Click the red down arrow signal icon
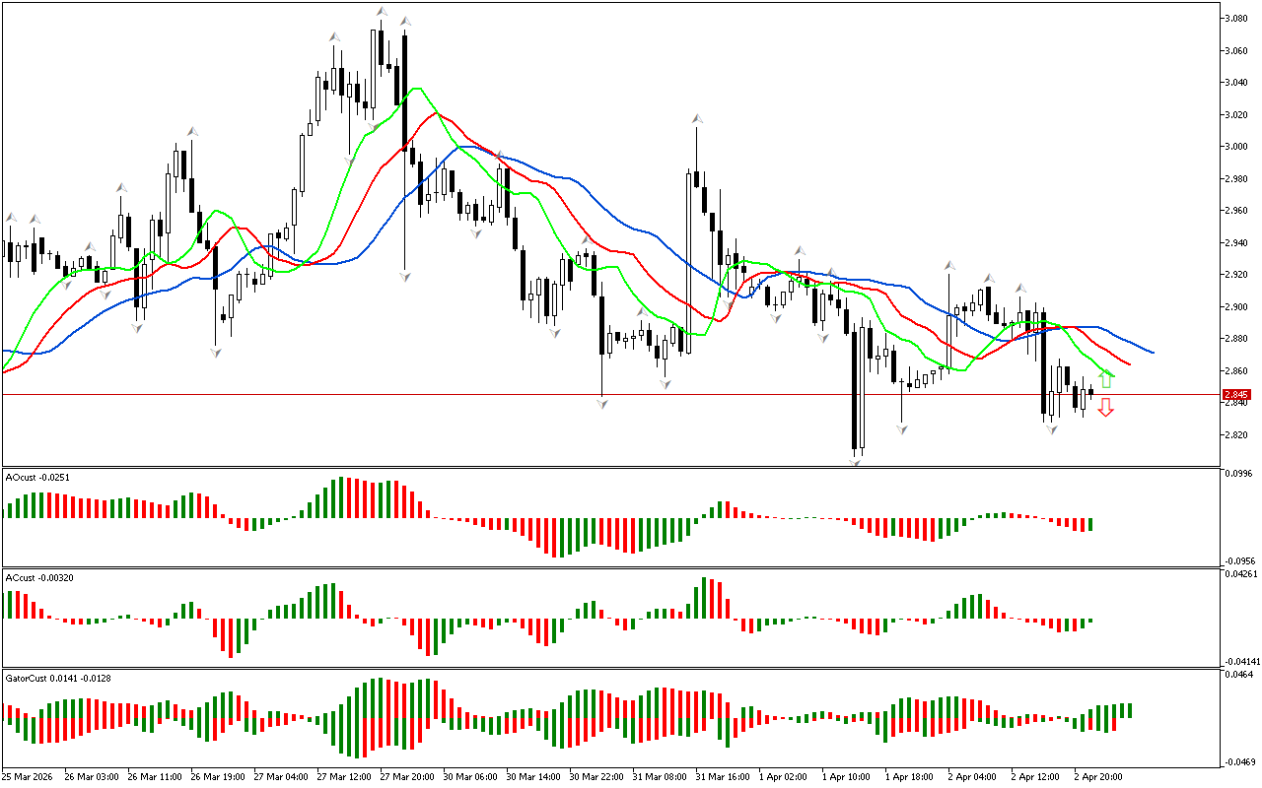This screenshot has height=788, width=1262. pos(1106,407)
